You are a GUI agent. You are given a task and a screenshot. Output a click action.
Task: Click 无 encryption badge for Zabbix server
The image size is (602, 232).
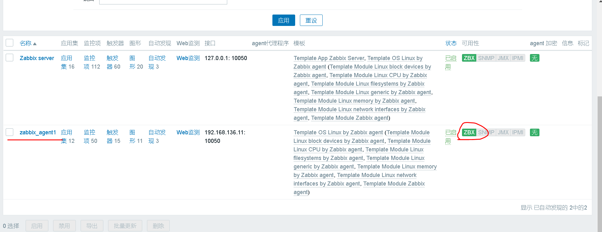click(534, 58)
